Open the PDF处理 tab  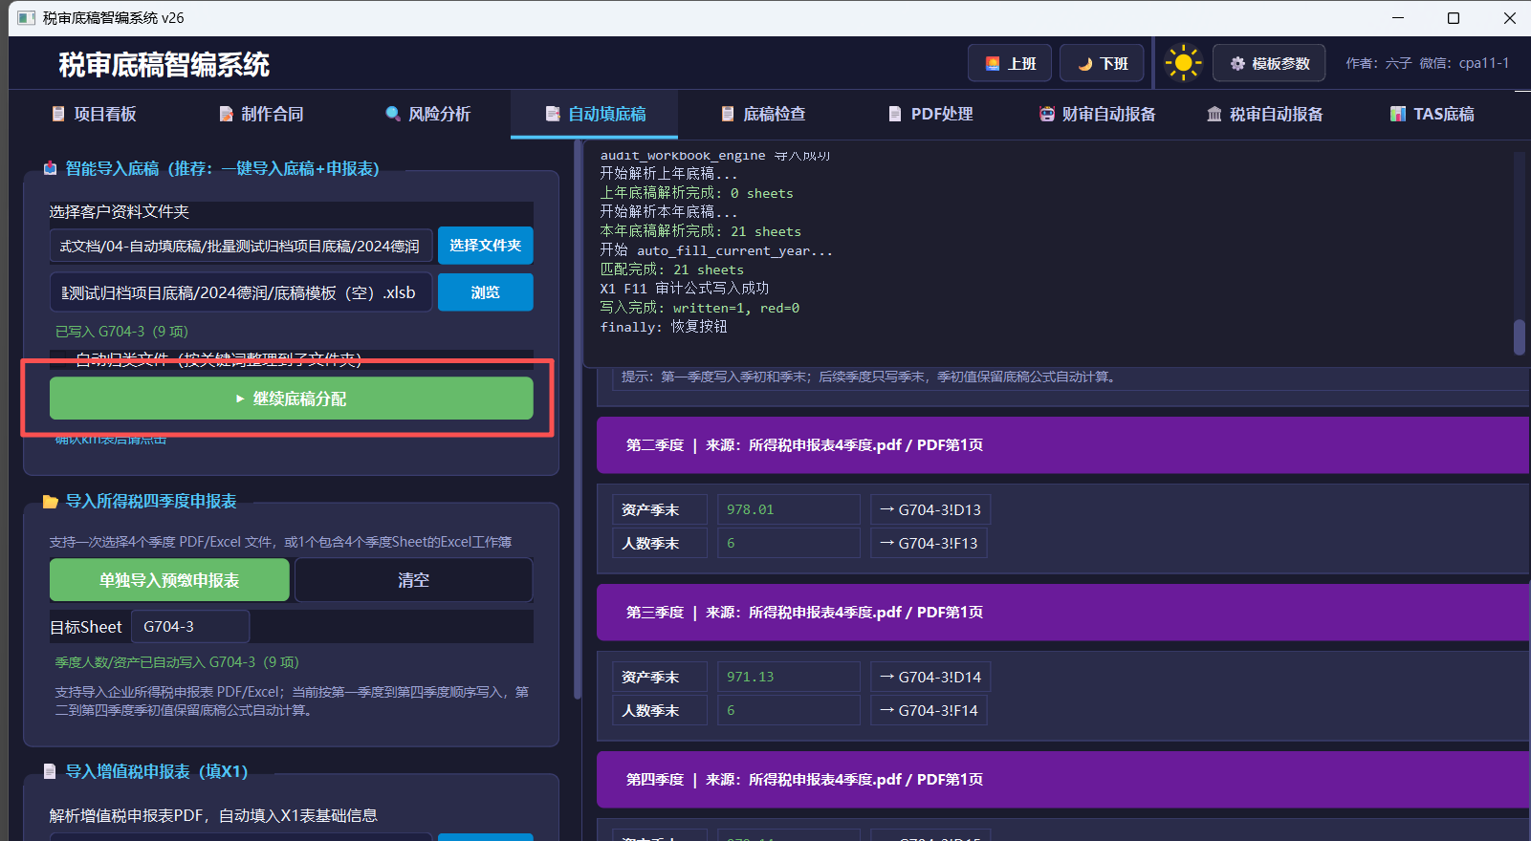pos(930,114)
